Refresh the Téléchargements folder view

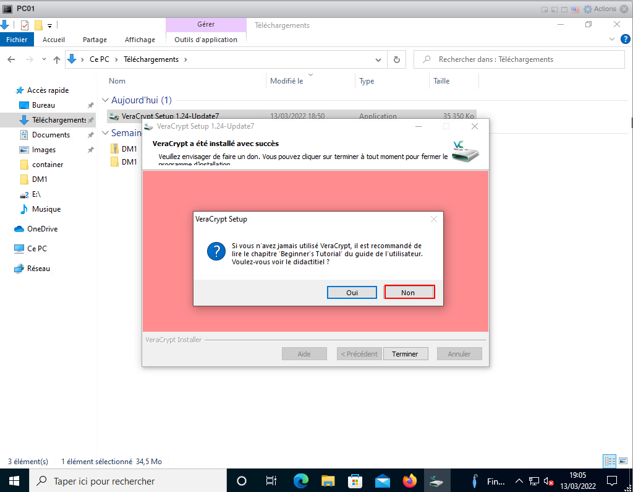[x=396, y=59]
